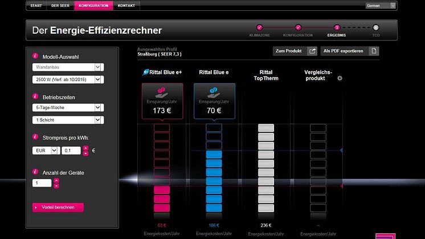Click the 236 € energy cost value
Viewport: 425px width, 239px height.
point(266,225)
